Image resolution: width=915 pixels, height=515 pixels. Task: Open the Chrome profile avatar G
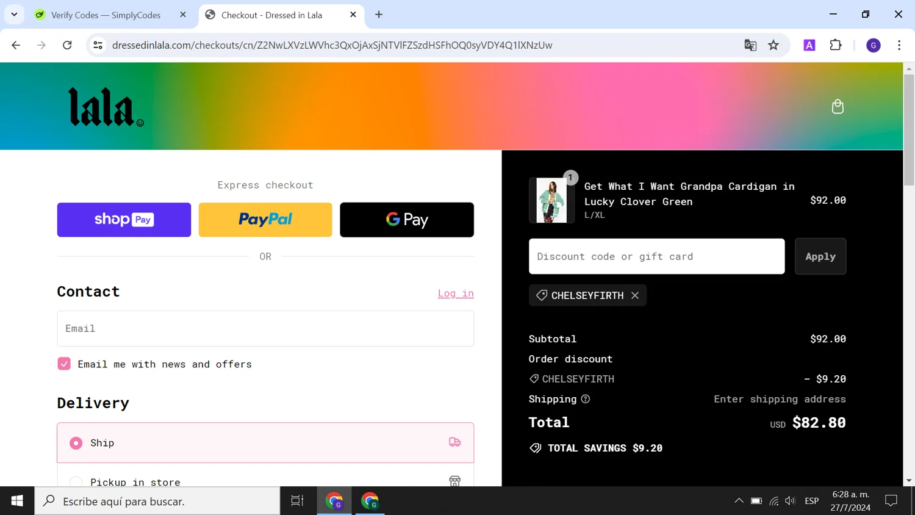coord(874,45)
